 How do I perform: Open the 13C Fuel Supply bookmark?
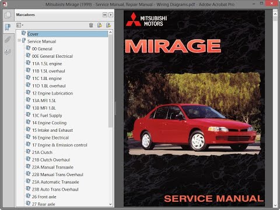pos(47,116)
